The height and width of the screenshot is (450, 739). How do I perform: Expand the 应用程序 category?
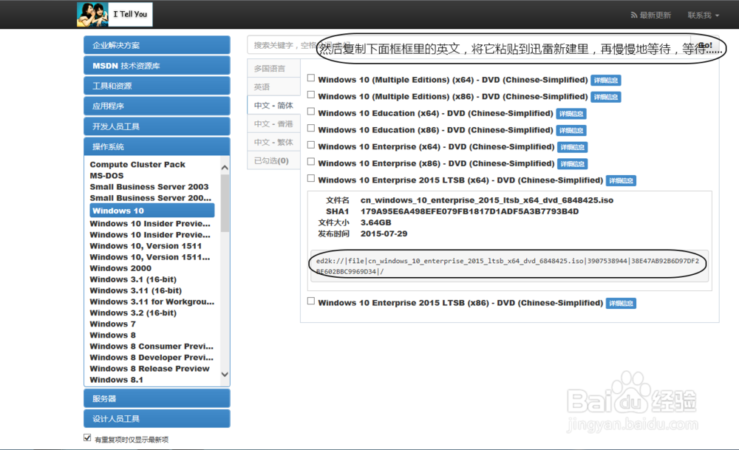(157, 106)
